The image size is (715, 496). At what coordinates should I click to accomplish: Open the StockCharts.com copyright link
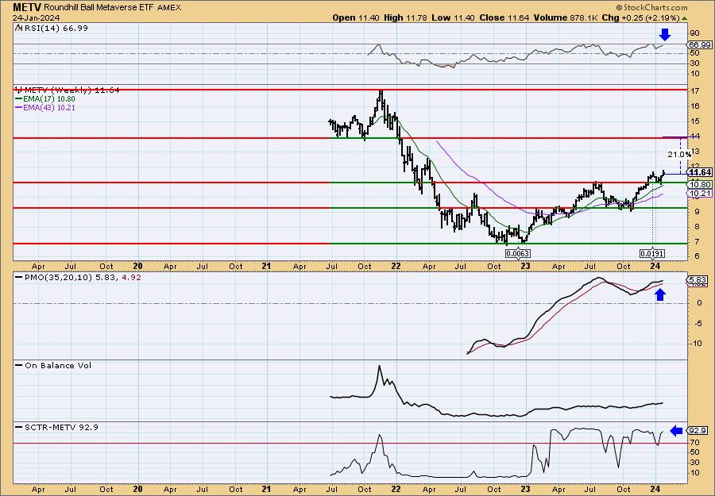(x=651, y=7)
